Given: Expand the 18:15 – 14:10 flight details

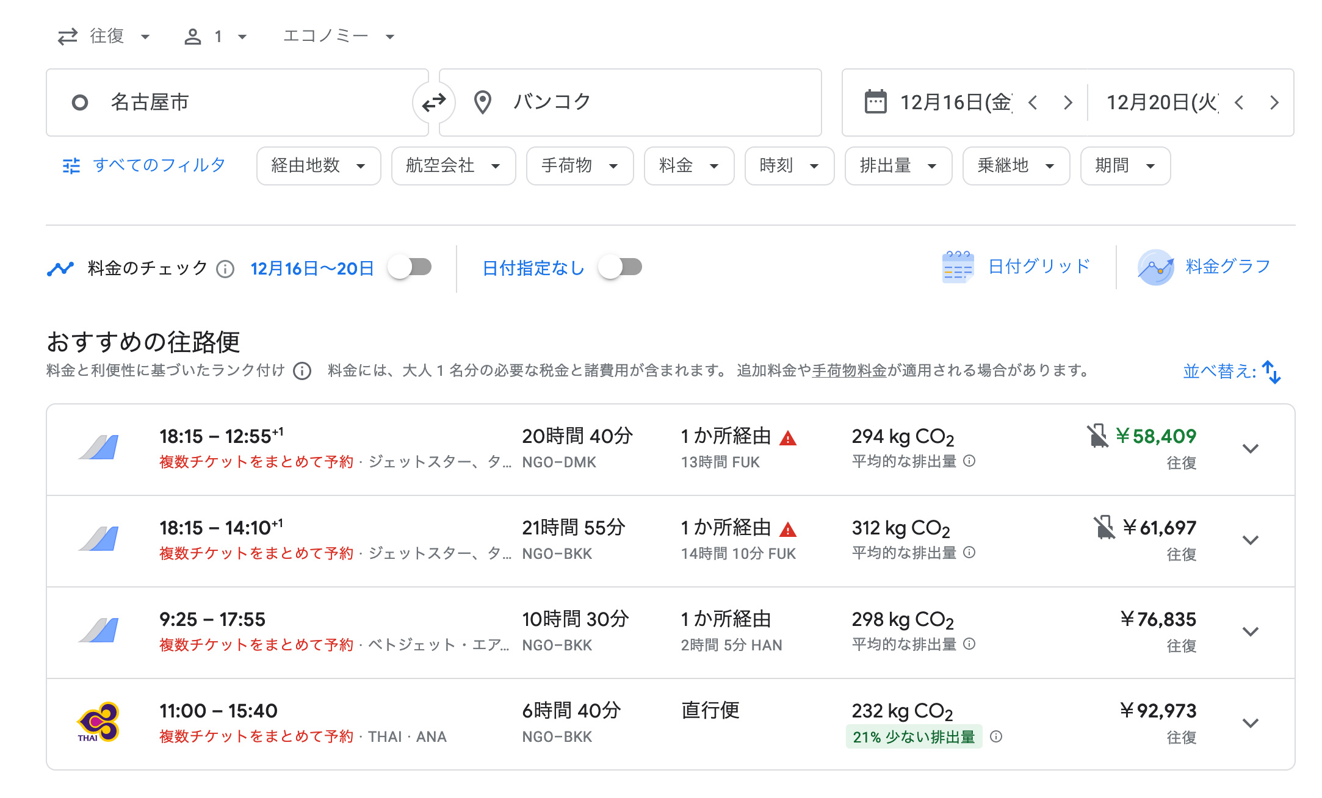Looking at the screenshot, I should (1251, 541).
